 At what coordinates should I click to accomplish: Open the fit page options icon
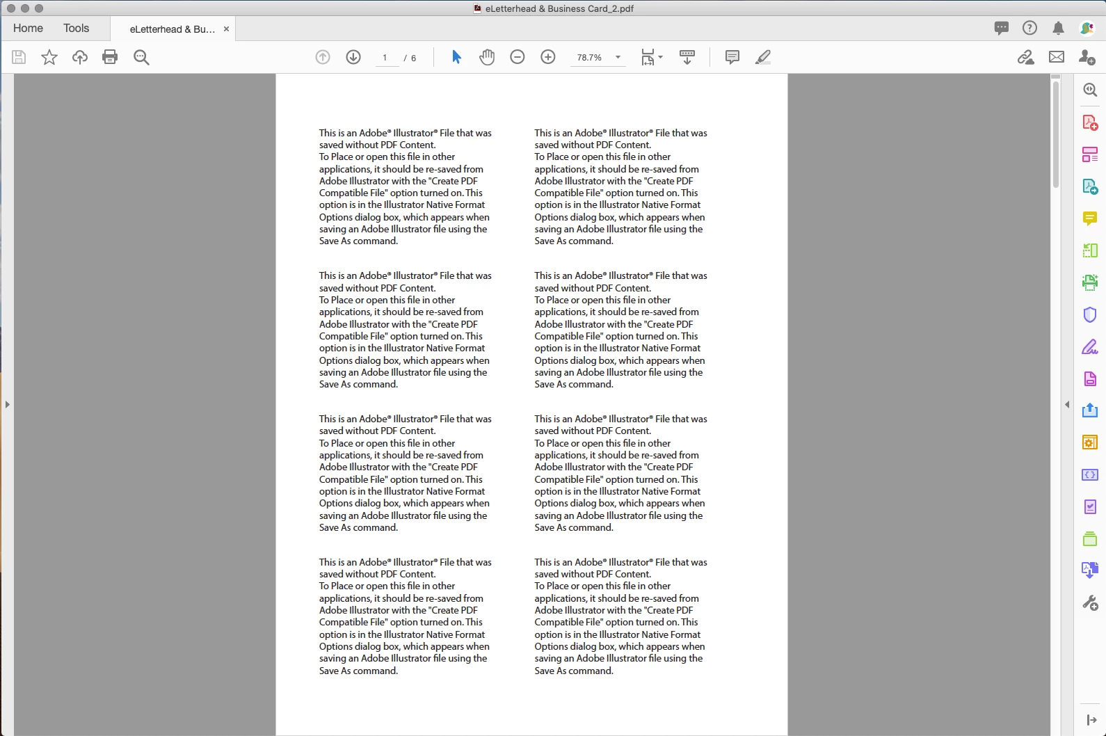point(648,57)
